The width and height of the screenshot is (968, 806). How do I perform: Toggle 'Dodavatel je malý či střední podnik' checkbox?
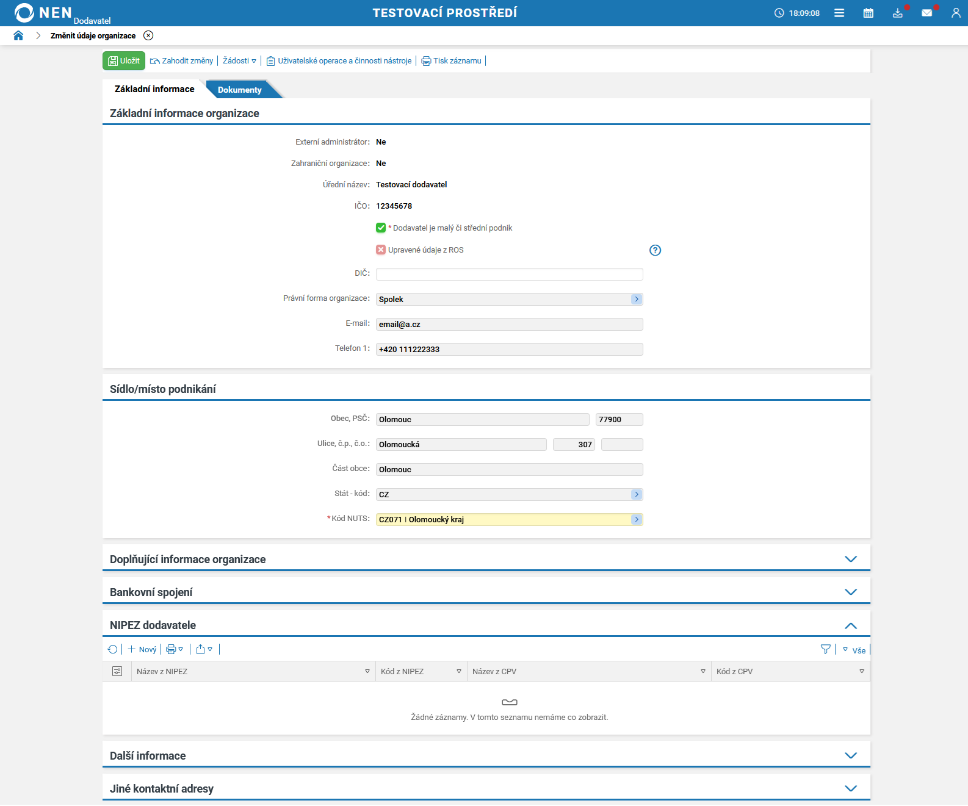tap(381, 228)
